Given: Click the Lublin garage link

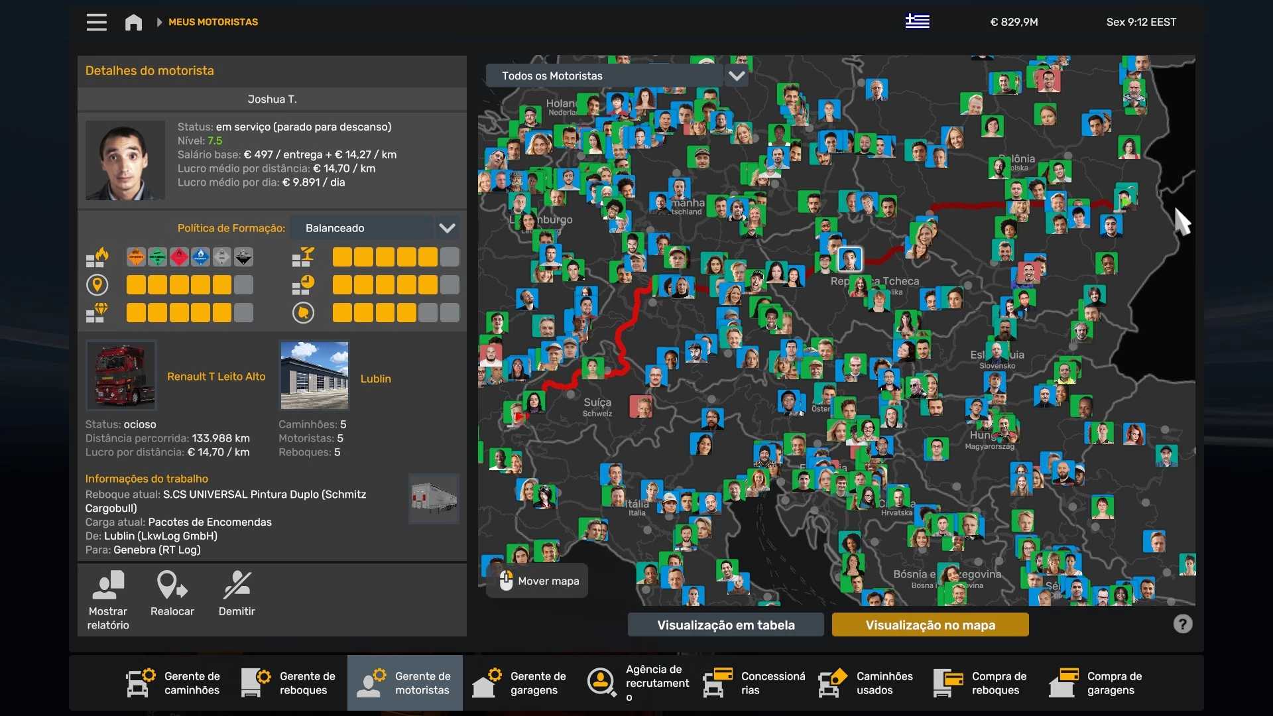Looking at the screenshot, I should 375,379.
